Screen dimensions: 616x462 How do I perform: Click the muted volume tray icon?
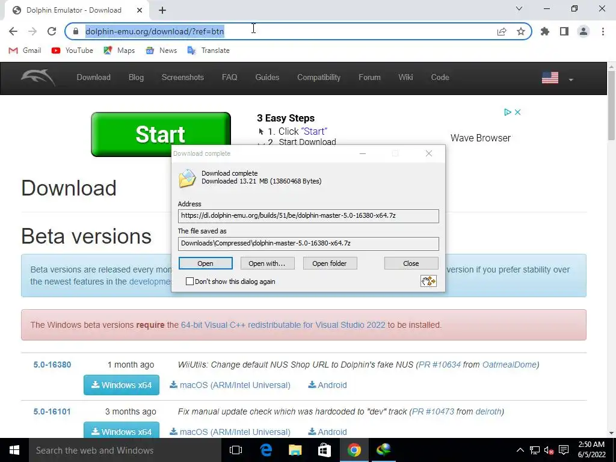click(x=549, y=450)
